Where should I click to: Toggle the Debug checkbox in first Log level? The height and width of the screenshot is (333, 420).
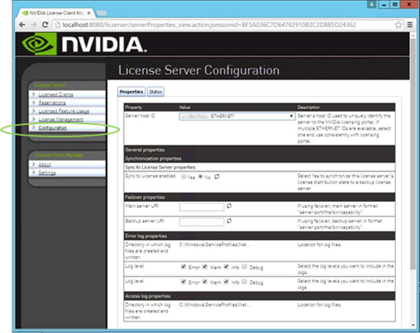[x=245, y=266]
